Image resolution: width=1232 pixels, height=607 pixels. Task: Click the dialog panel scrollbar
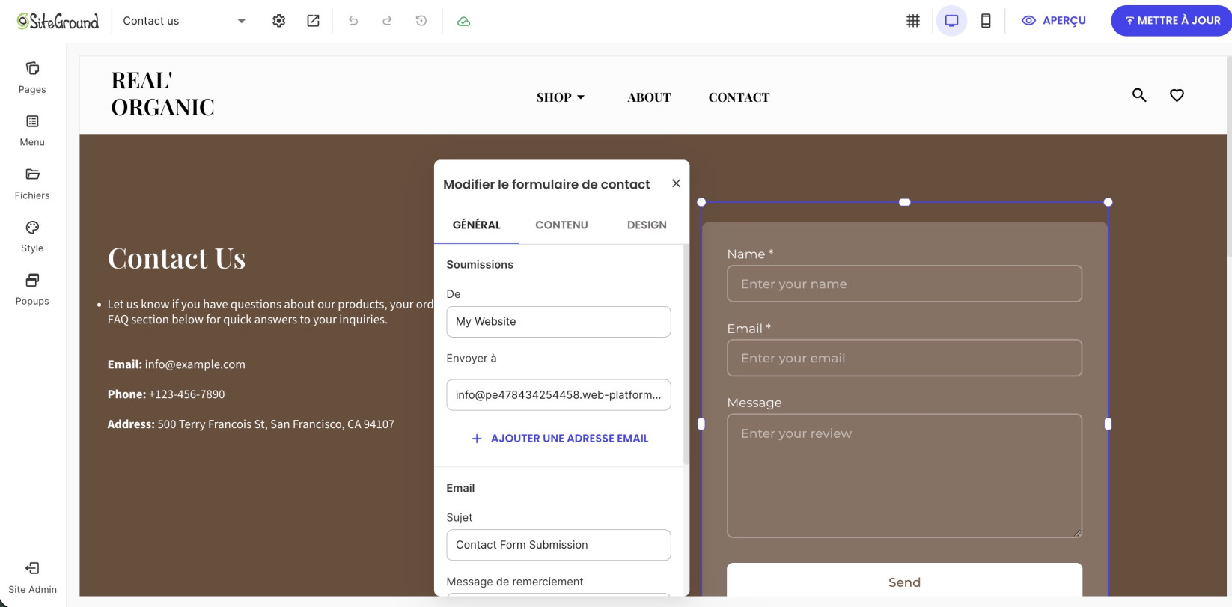coord(686,356)
